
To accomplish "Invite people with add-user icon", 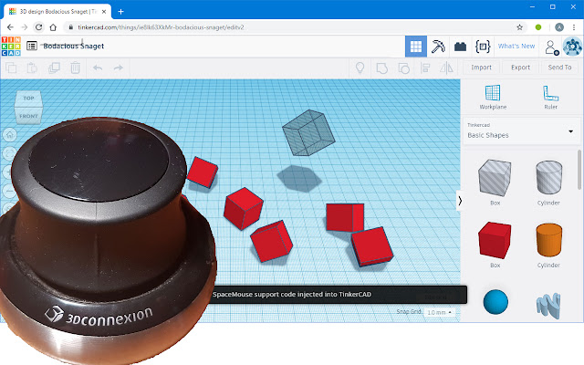I will (x=551, y=47).
